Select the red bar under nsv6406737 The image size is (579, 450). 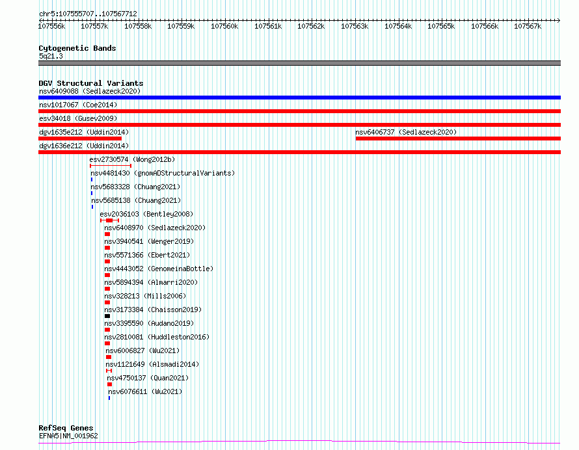(458, 139)
